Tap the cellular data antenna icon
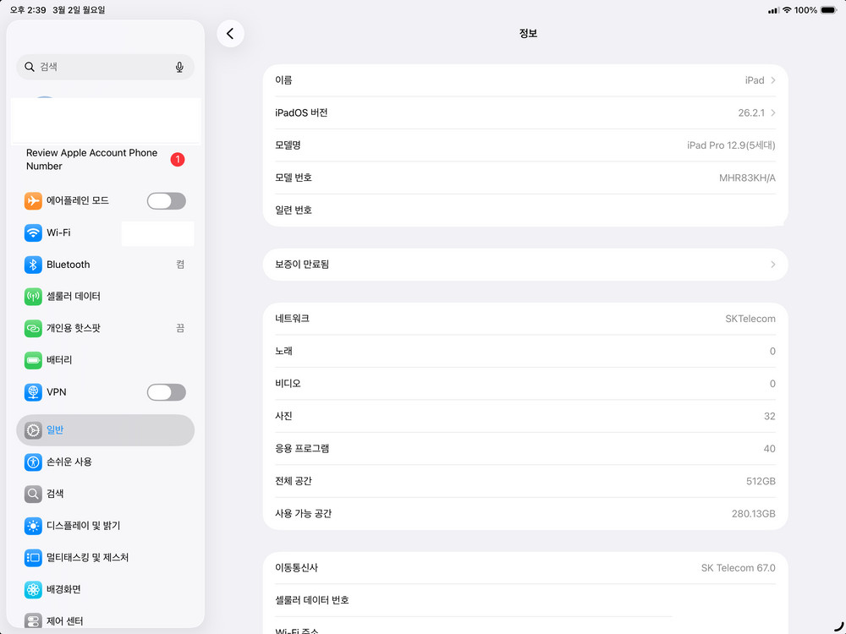This screenshot has height=634, width=846. [33, 297]
